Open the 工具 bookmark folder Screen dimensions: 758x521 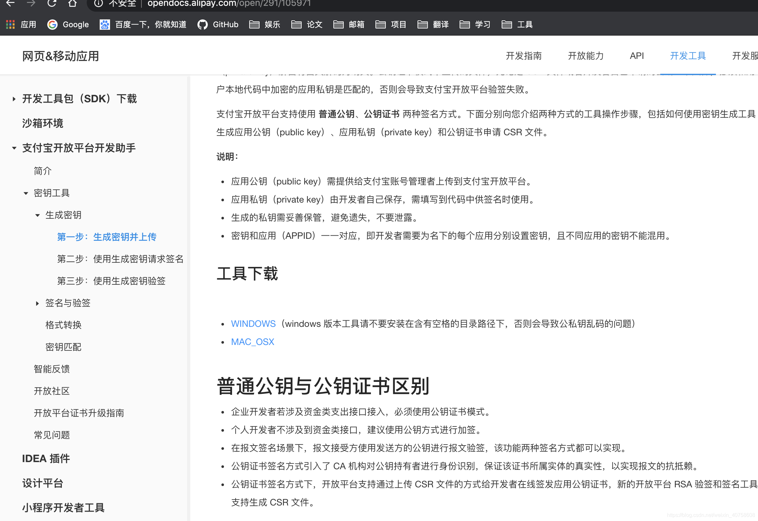click(x=517, y=25)
